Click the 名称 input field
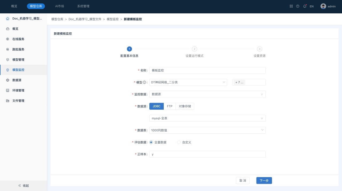Viewport: 342px width, 191px height. pos(207,70)
